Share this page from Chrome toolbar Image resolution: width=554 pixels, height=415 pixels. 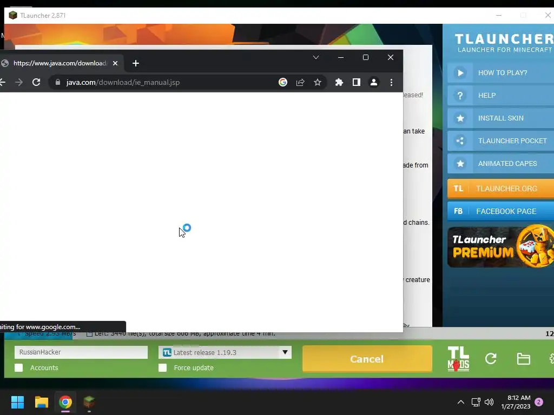pos(300,82)
